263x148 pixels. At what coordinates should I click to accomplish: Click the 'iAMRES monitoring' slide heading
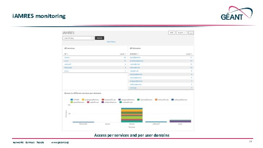click(x=39, y=16)
